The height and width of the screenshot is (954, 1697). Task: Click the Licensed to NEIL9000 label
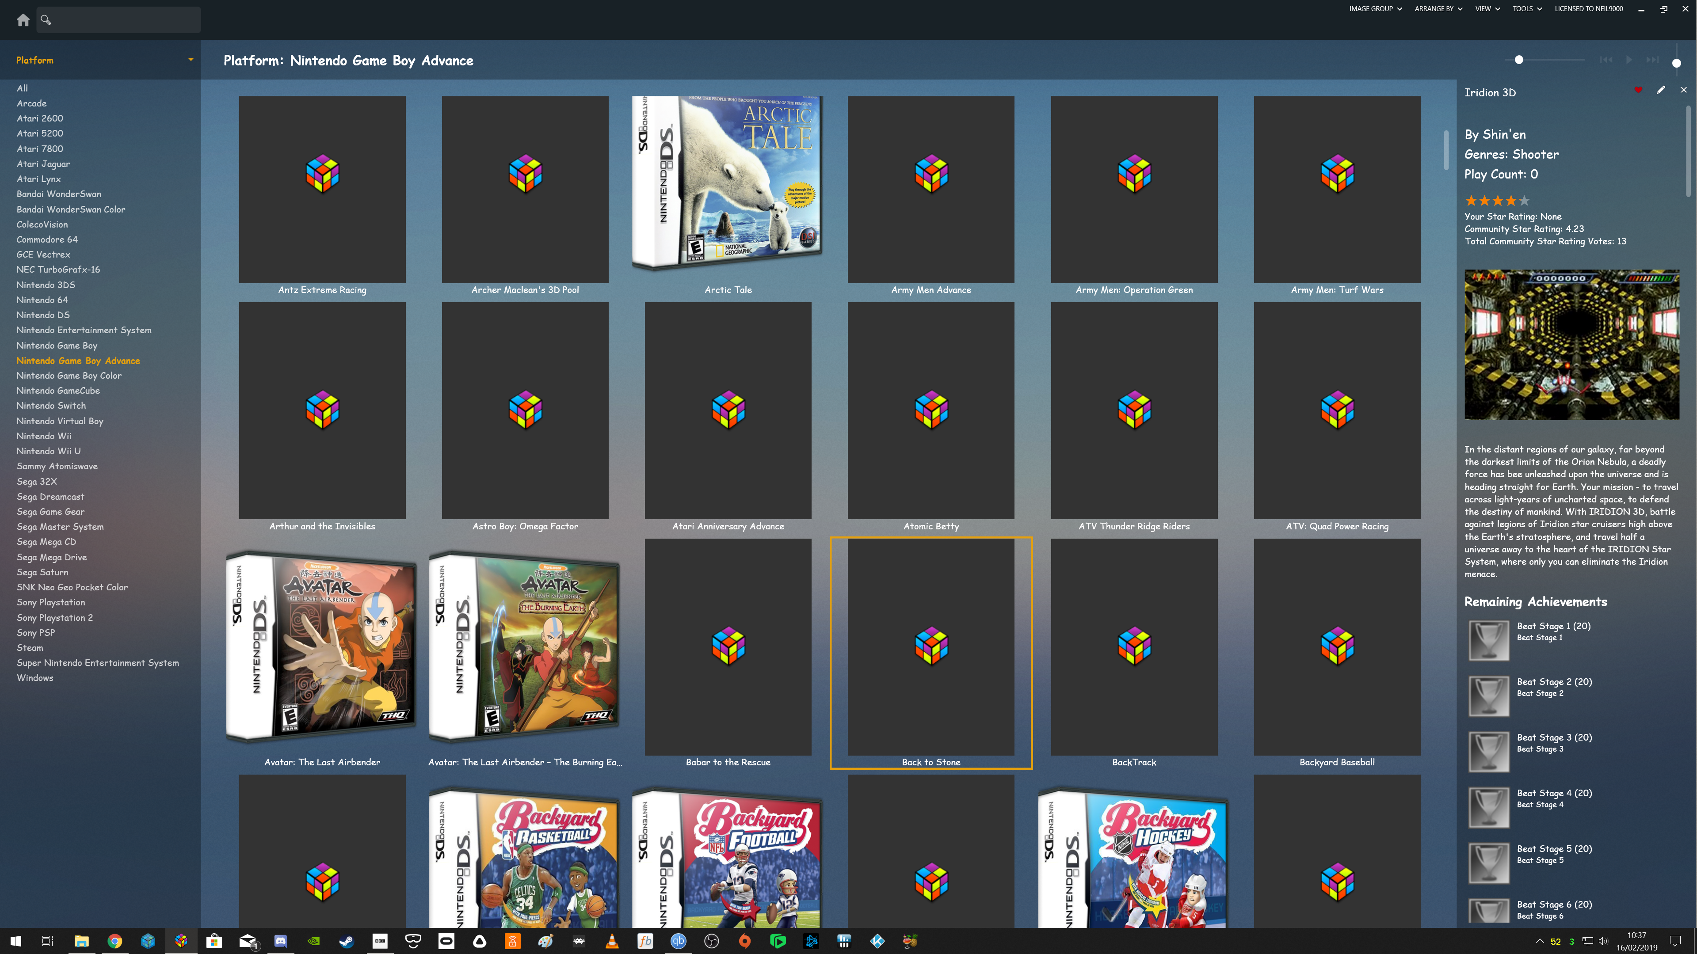tap(1588, 8)
